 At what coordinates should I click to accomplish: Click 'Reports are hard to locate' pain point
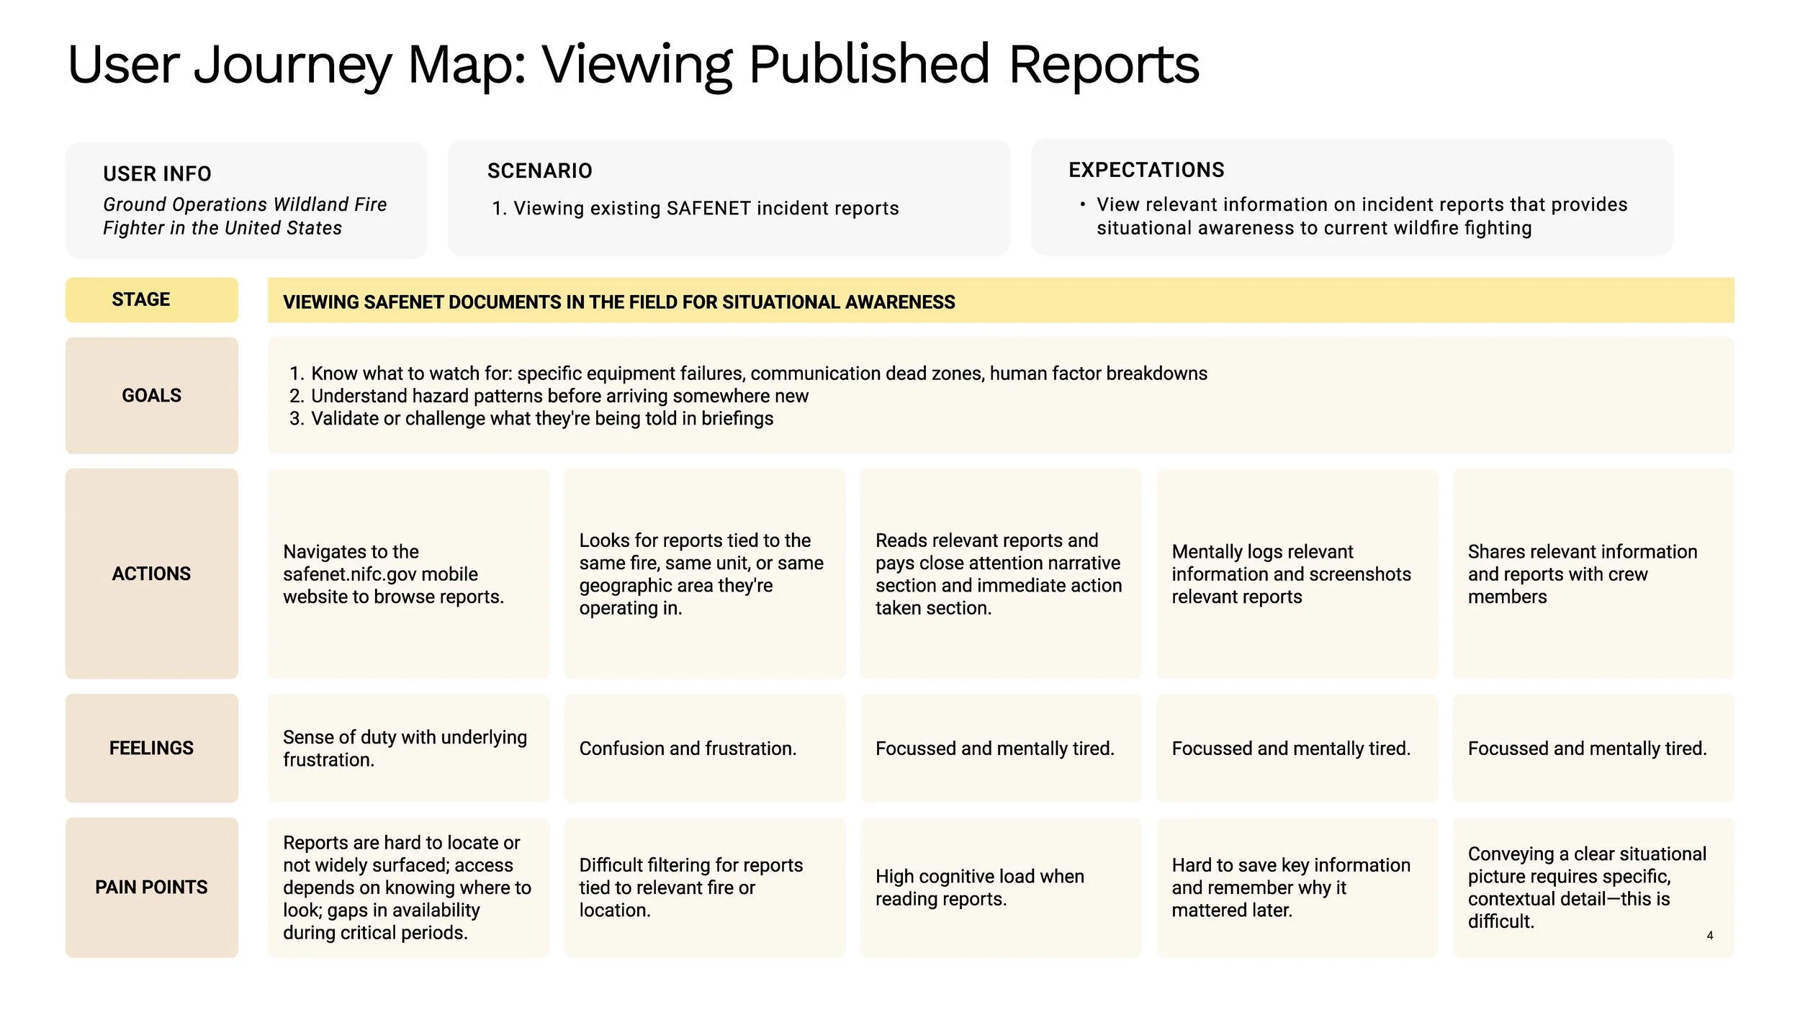[407, 887]
